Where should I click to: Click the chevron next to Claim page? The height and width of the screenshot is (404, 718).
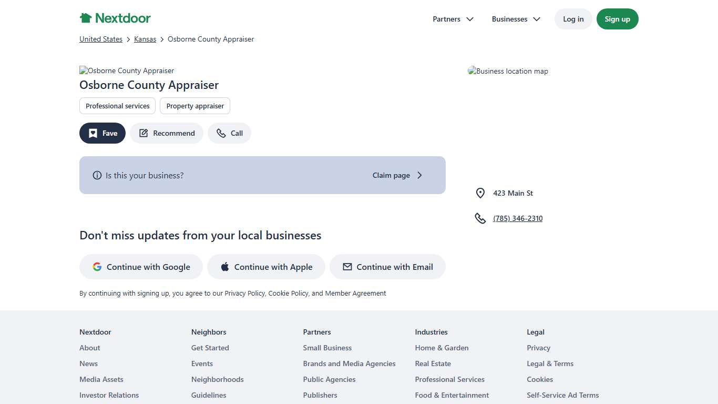tap(419, 175)
